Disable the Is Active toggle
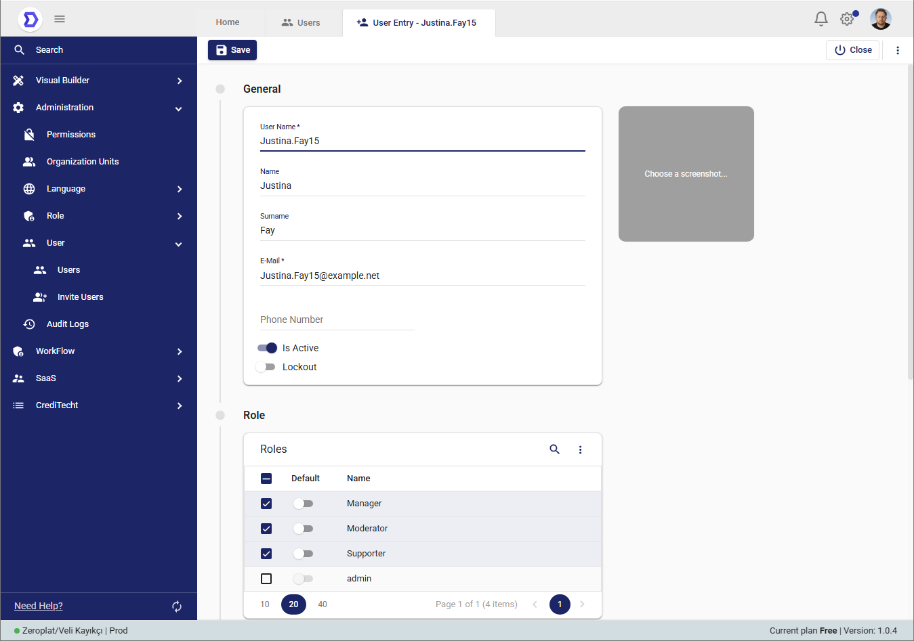 267,348
